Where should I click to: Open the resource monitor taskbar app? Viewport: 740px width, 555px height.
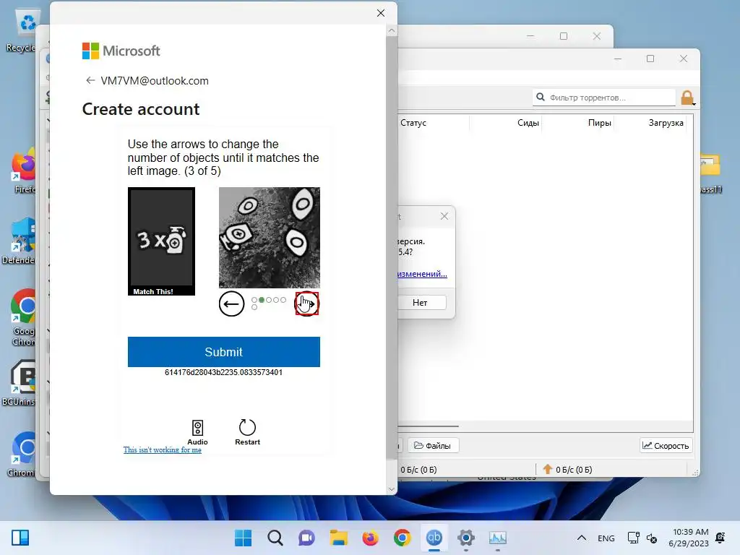click(497, 538)
